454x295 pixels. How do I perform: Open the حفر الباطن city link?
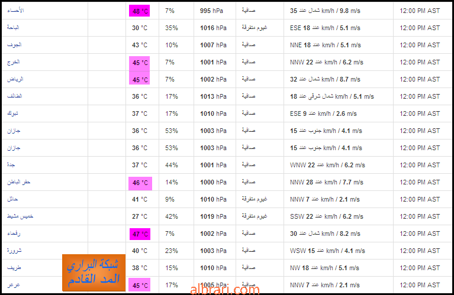click(19, 182)
